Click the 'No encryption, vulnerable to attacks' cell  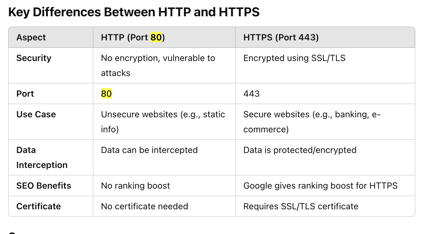click(158, 65)
